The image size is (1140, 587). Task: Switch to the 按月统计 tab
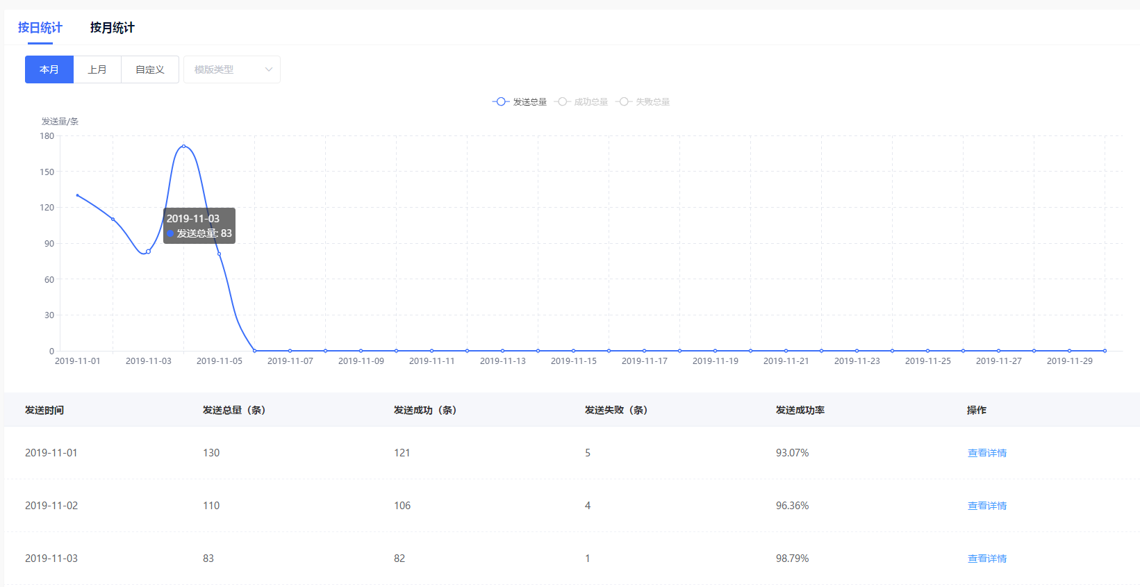tap(112, 28)
